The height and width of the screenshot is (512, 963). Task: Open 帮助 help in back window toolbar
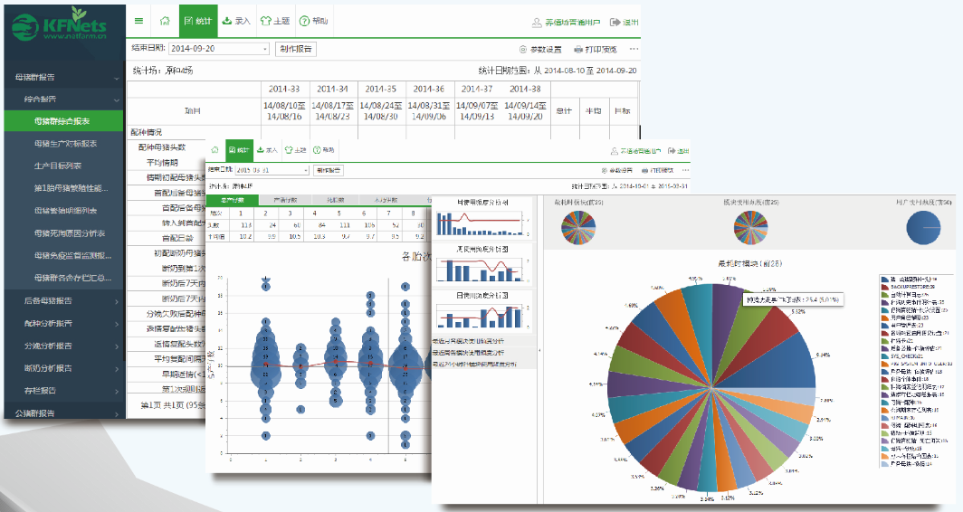[313, 21]
